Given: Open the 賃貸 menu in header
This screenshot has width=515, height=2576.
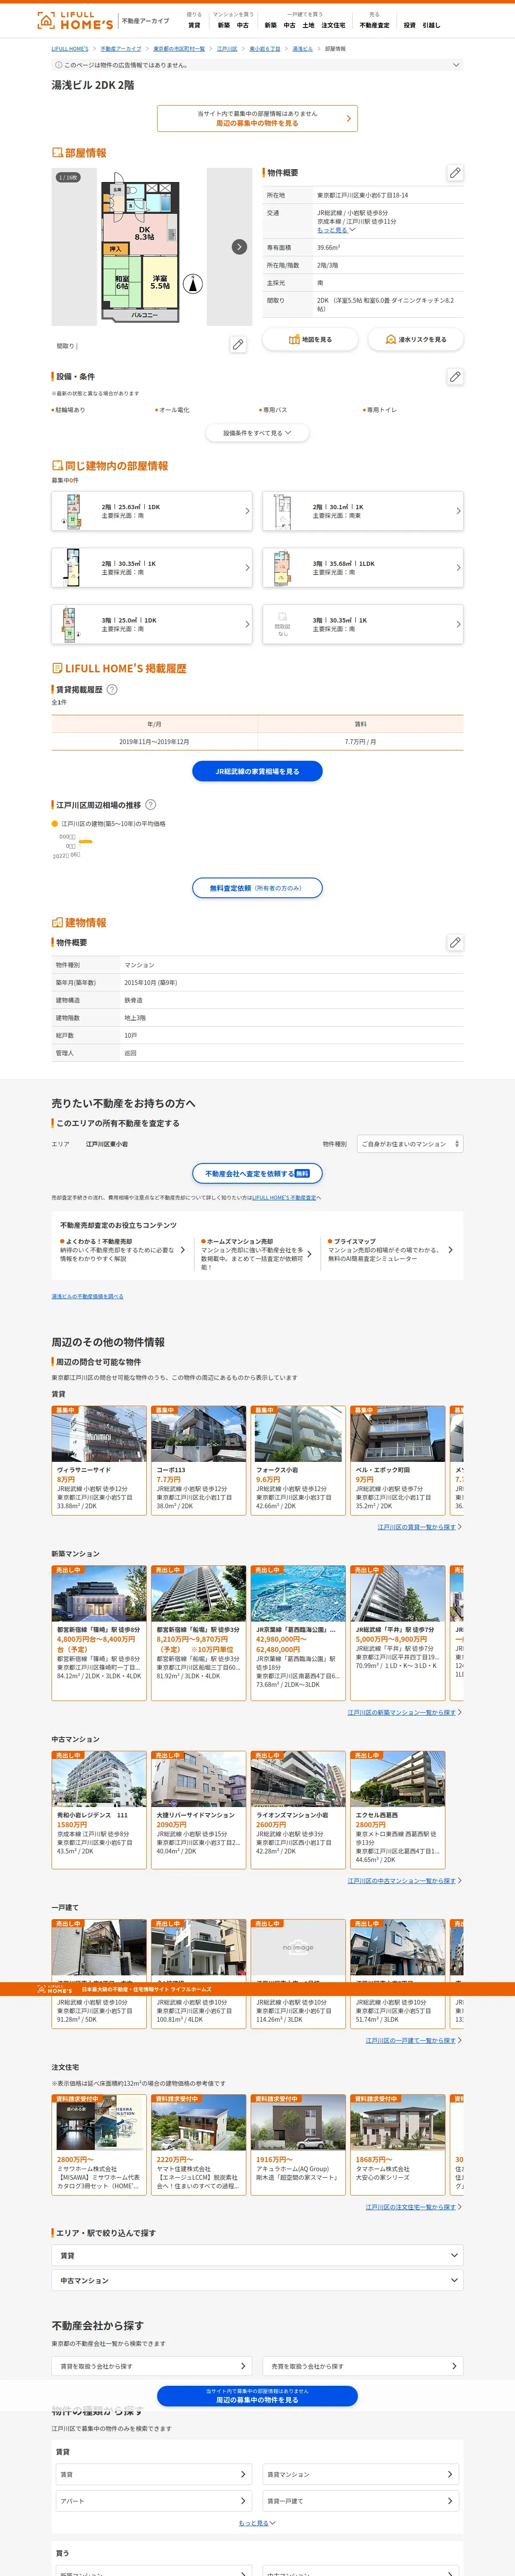Looking at the screenshot, I should [x=194, y=25].
